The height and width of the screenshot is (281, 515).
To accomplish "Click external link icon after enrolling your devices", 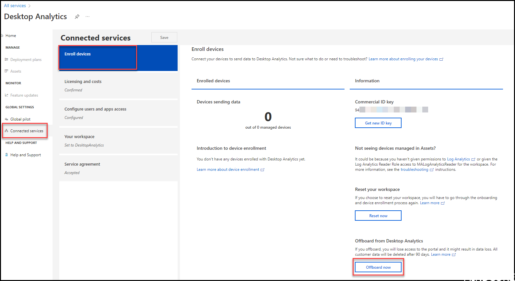I will click(441, 59).
